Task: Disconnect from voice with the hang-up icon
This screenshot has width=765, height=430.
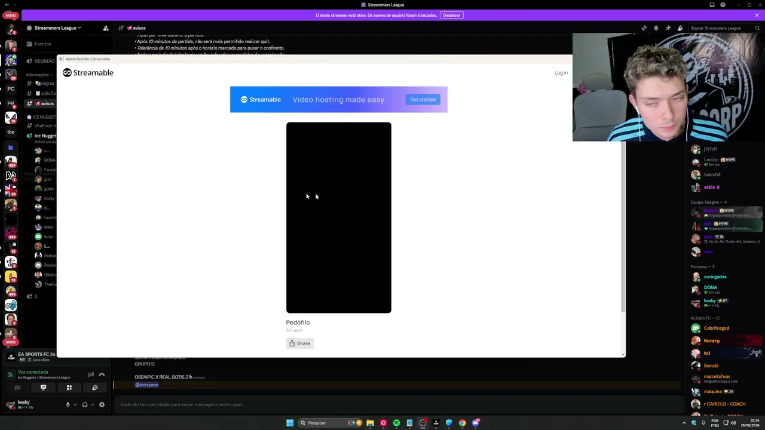Action: (x=102, y=374)
